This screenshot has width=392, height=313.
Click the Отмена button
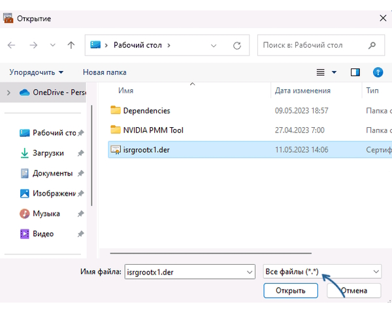point(354,291)
